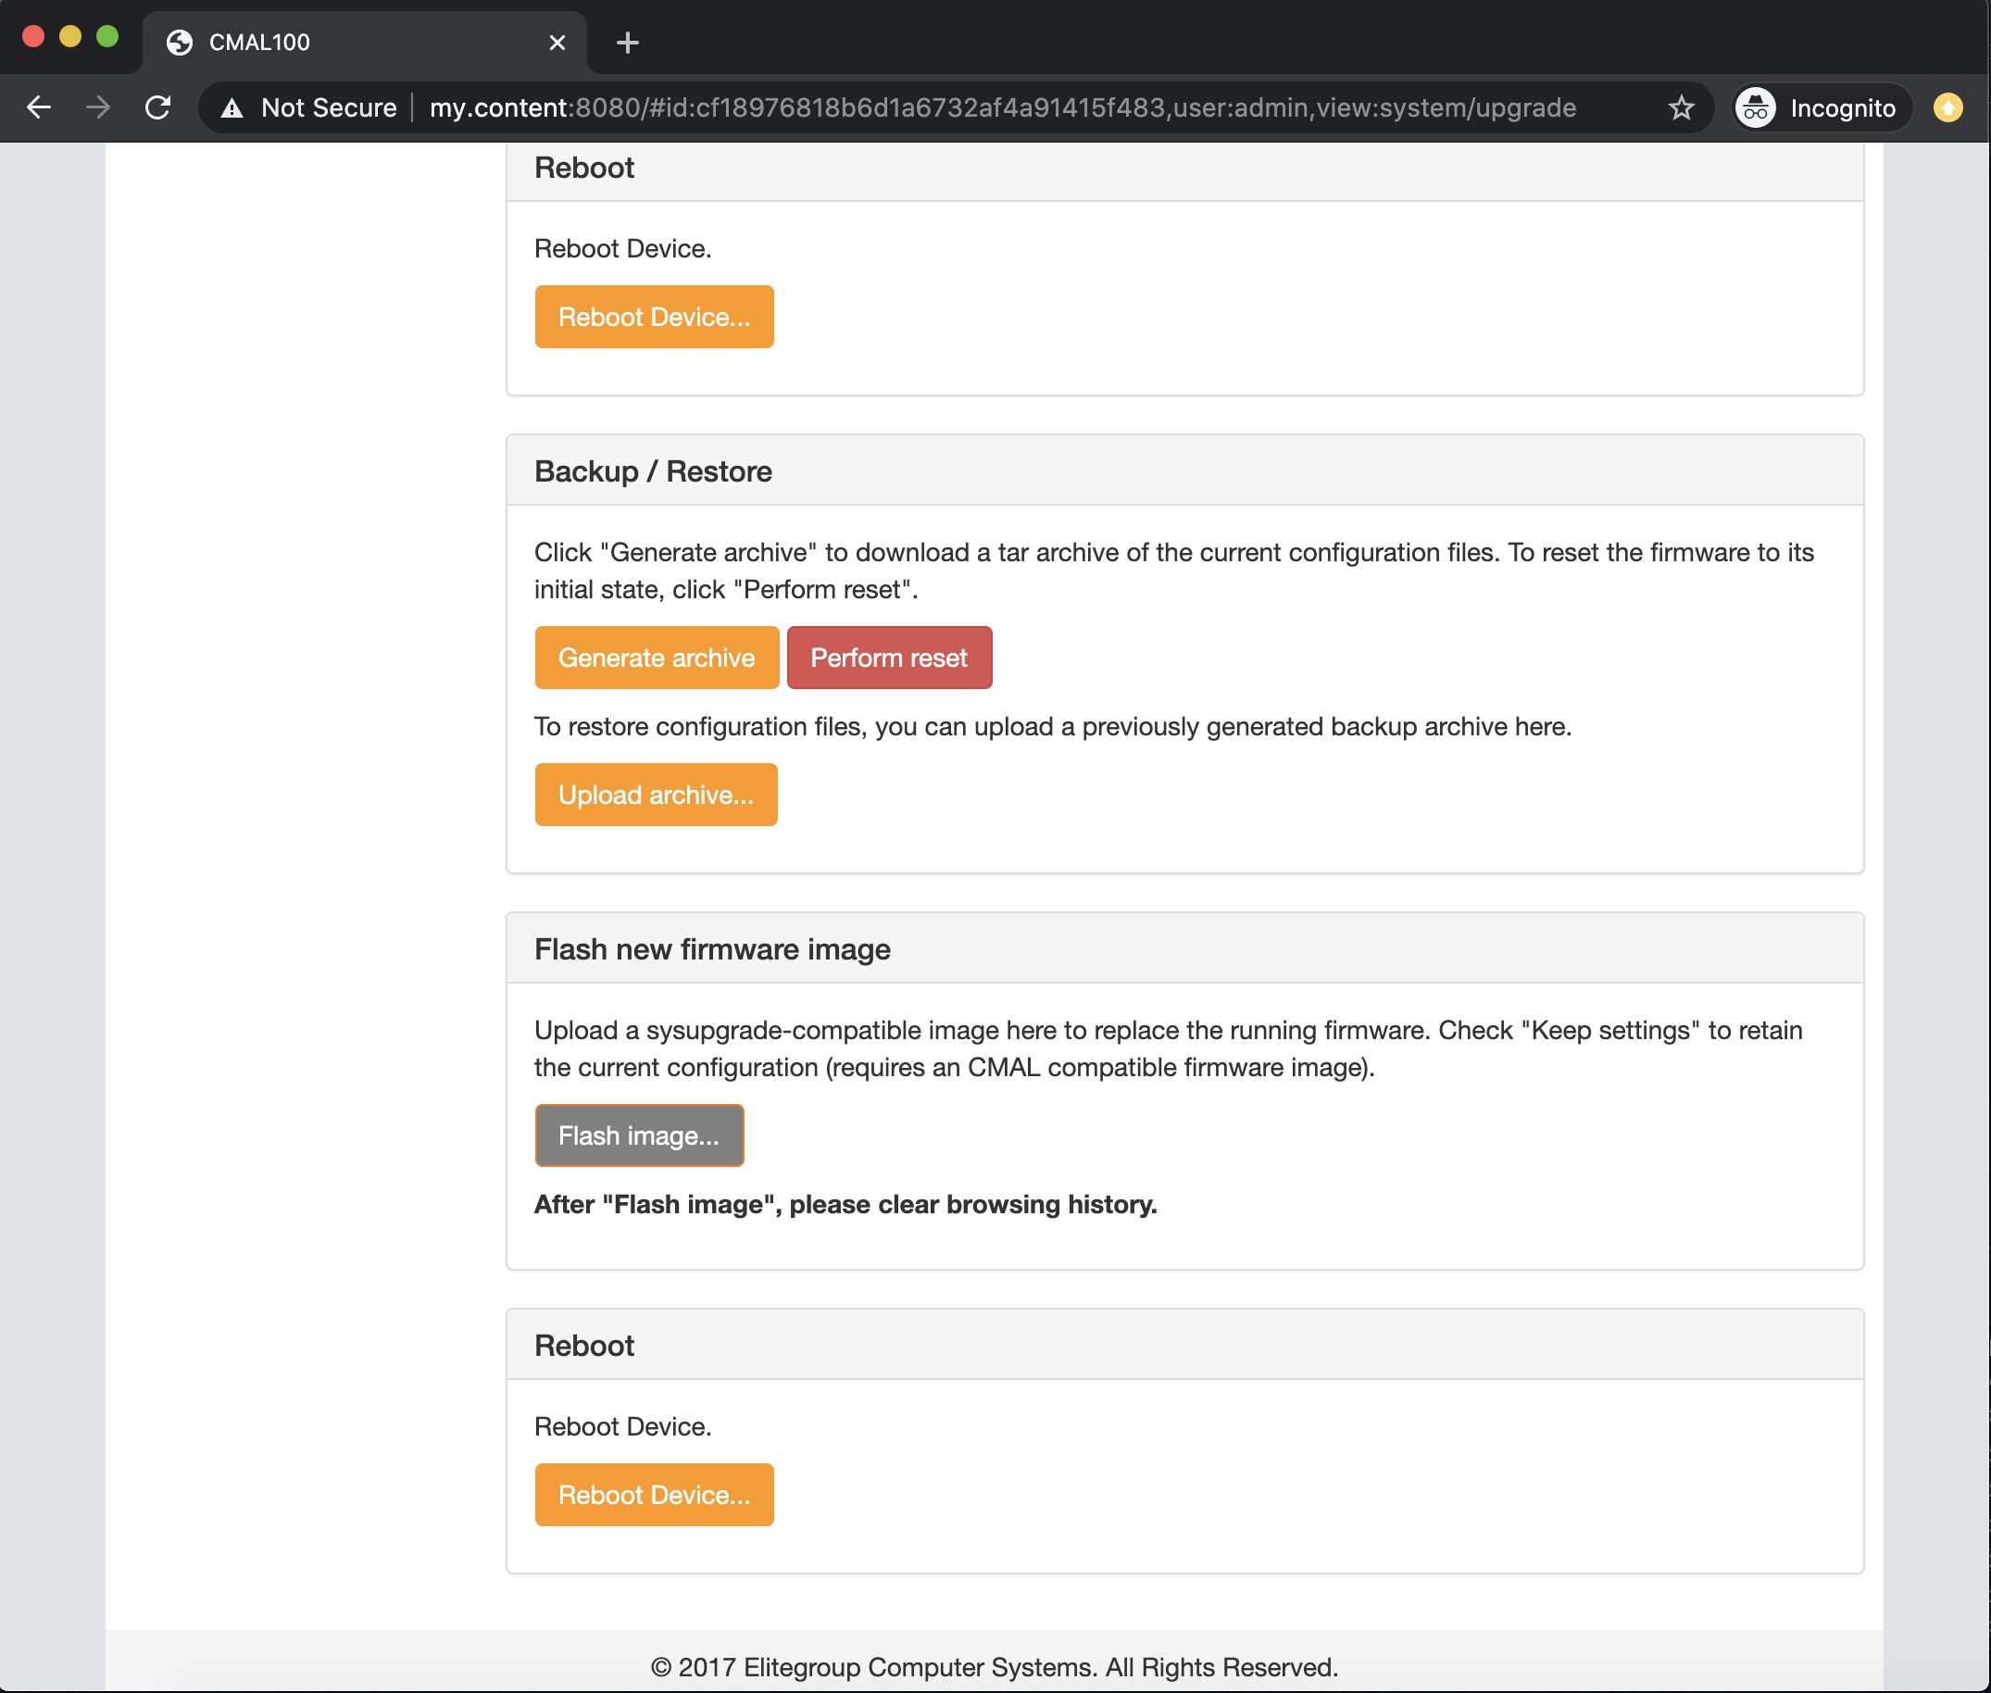Click the Backup / Restore panel heading
Screen dimensions: 1991x1693
point(653,471)
